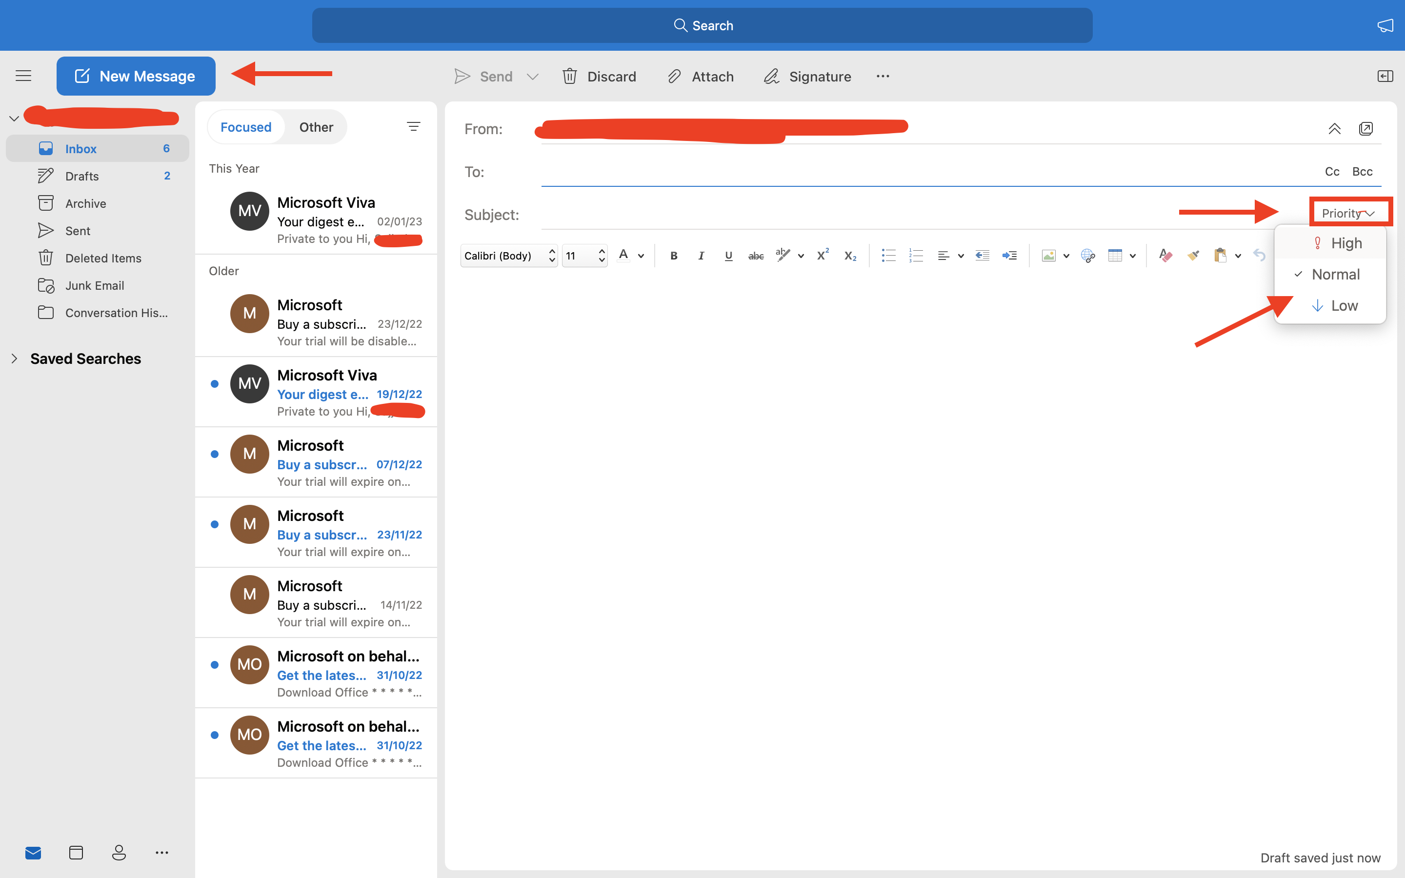Click the strikethrough formatting icon
Screen dimensions: 1405x878
(755, 256)
